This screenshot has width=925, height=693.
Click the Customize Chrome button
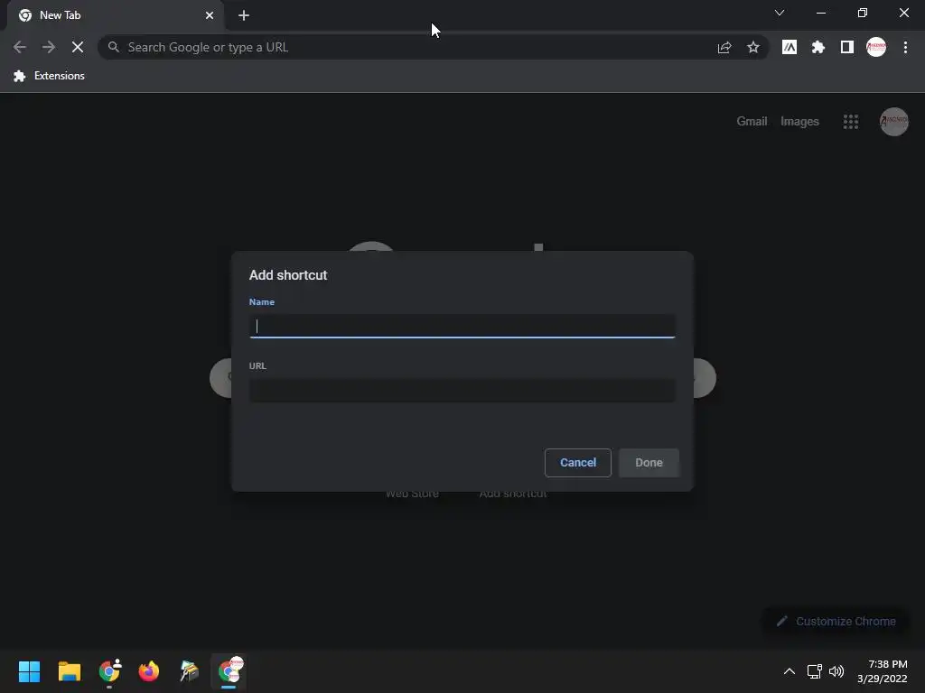836,621
